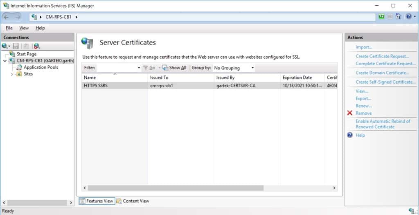This screenshot has width=419, height=215.
Task: Click the Sites folder icon
Action: [x=19, y=74]
